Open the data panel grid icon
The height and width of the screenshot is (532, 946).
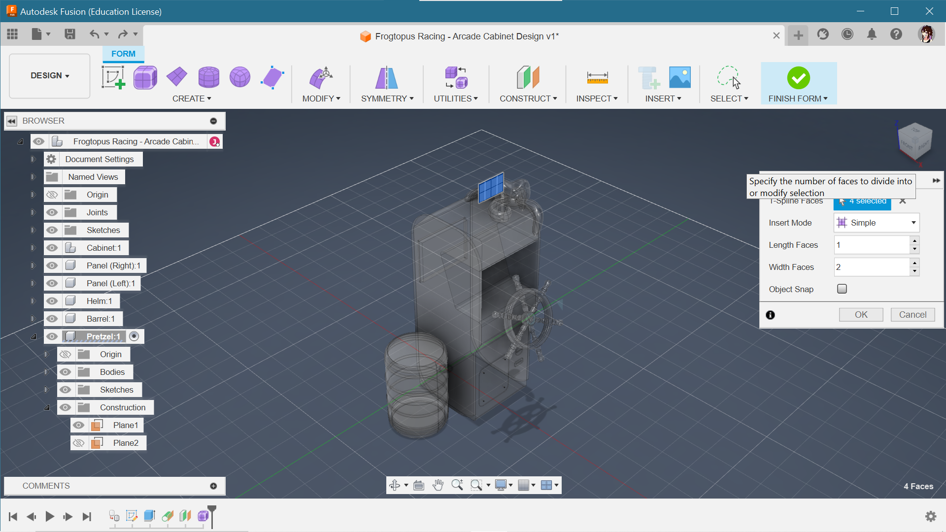point(12,34)
